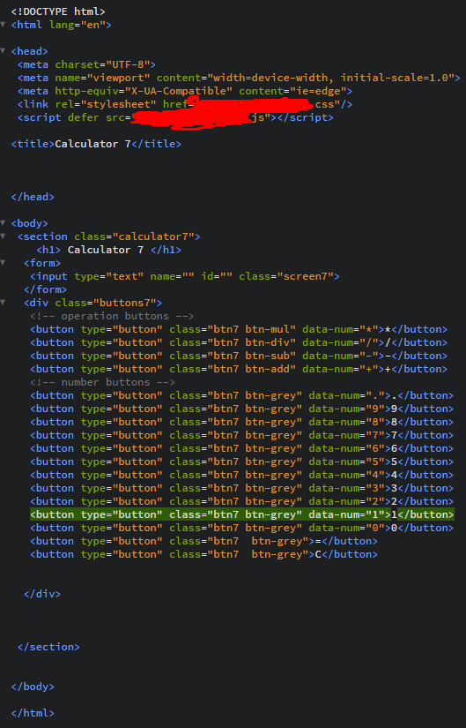Select the data-num="3" button line
Viewport: 466px width, 728px height.
click(x=242, y=488)
